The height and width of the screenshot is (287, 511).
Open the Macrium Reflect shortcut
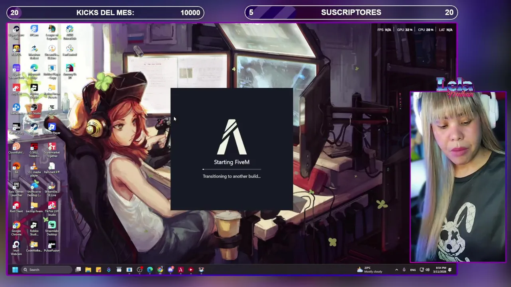click(x=34, y=52)
